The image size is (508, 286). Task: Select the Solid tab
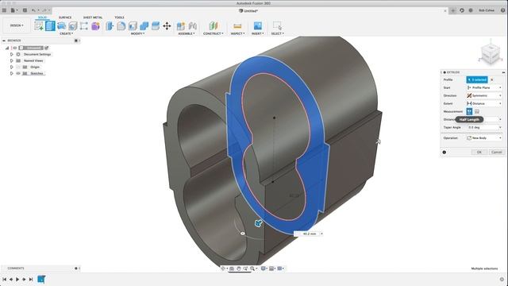[42, 17]
